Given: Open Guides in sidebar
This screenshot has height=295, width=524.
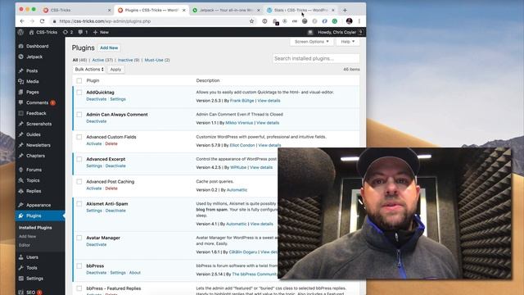Looking at the screenshot, I should click(34, 134).
